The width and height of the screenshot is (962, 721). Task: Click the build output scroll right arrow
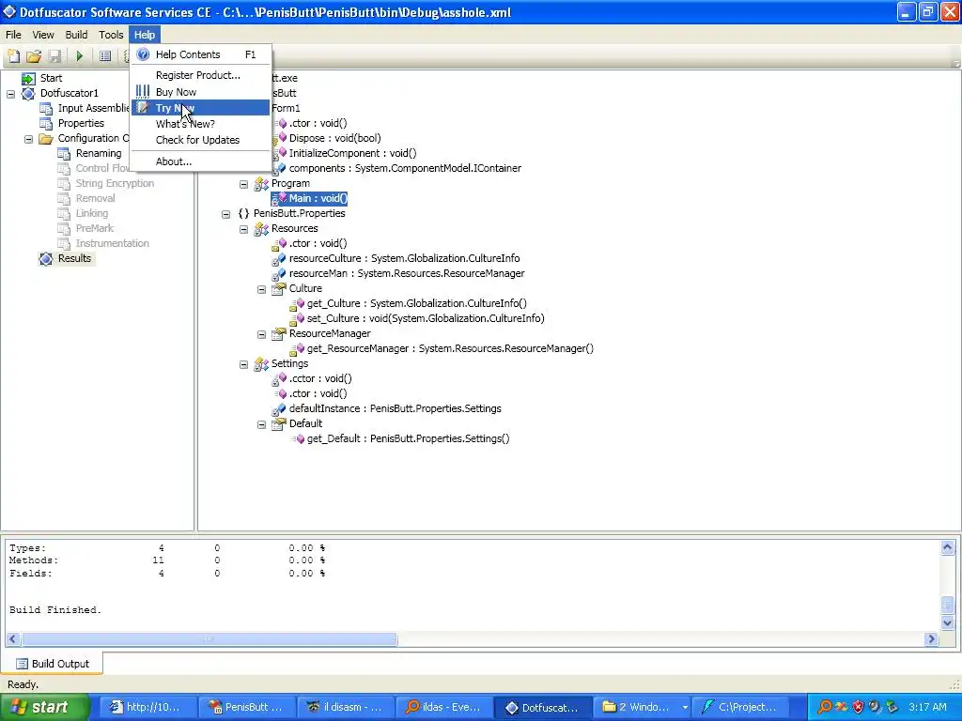tap(931, 638)
